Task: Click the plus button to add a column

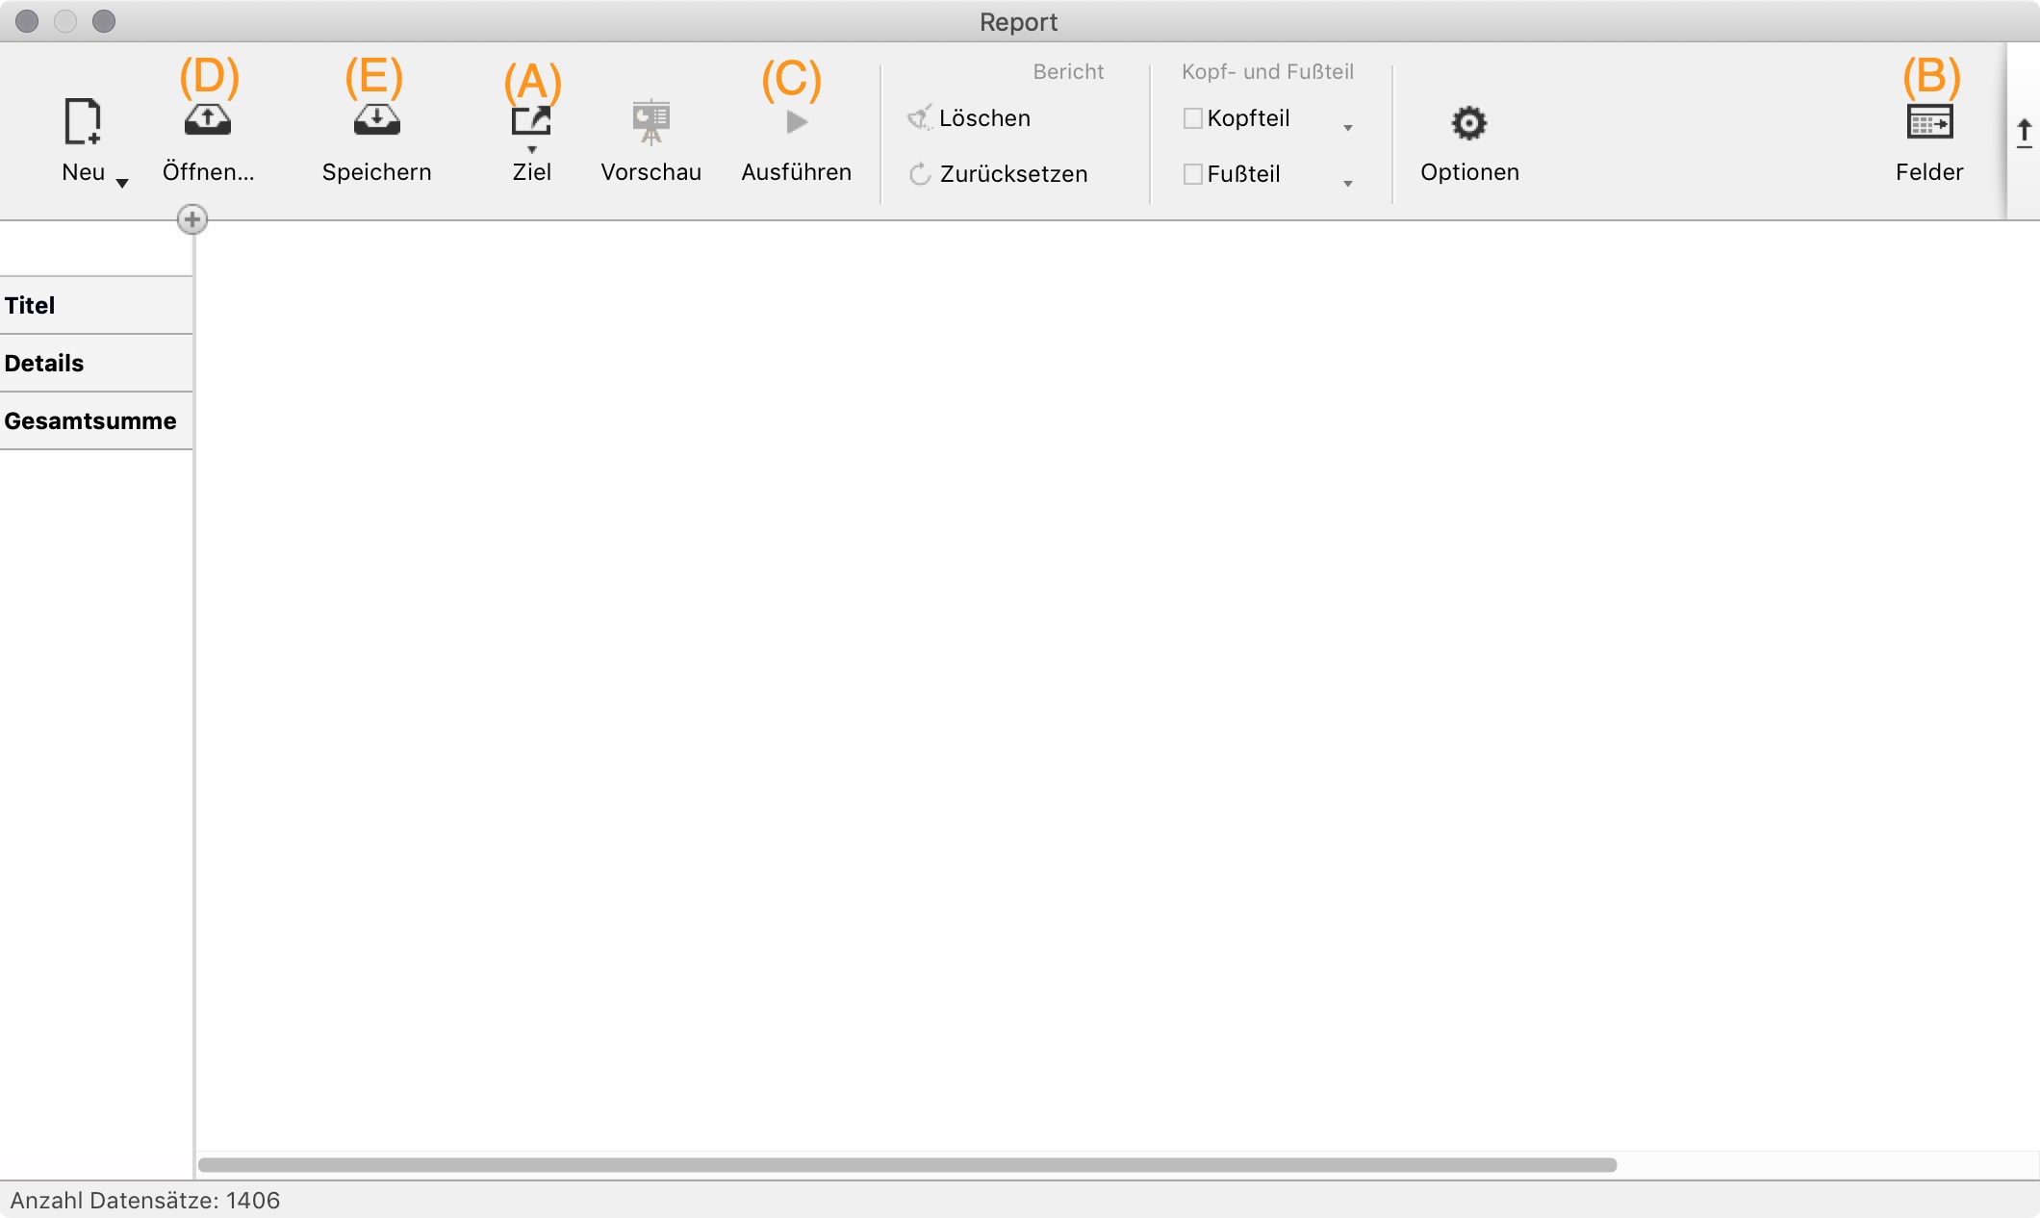Action: pos(192,219)
